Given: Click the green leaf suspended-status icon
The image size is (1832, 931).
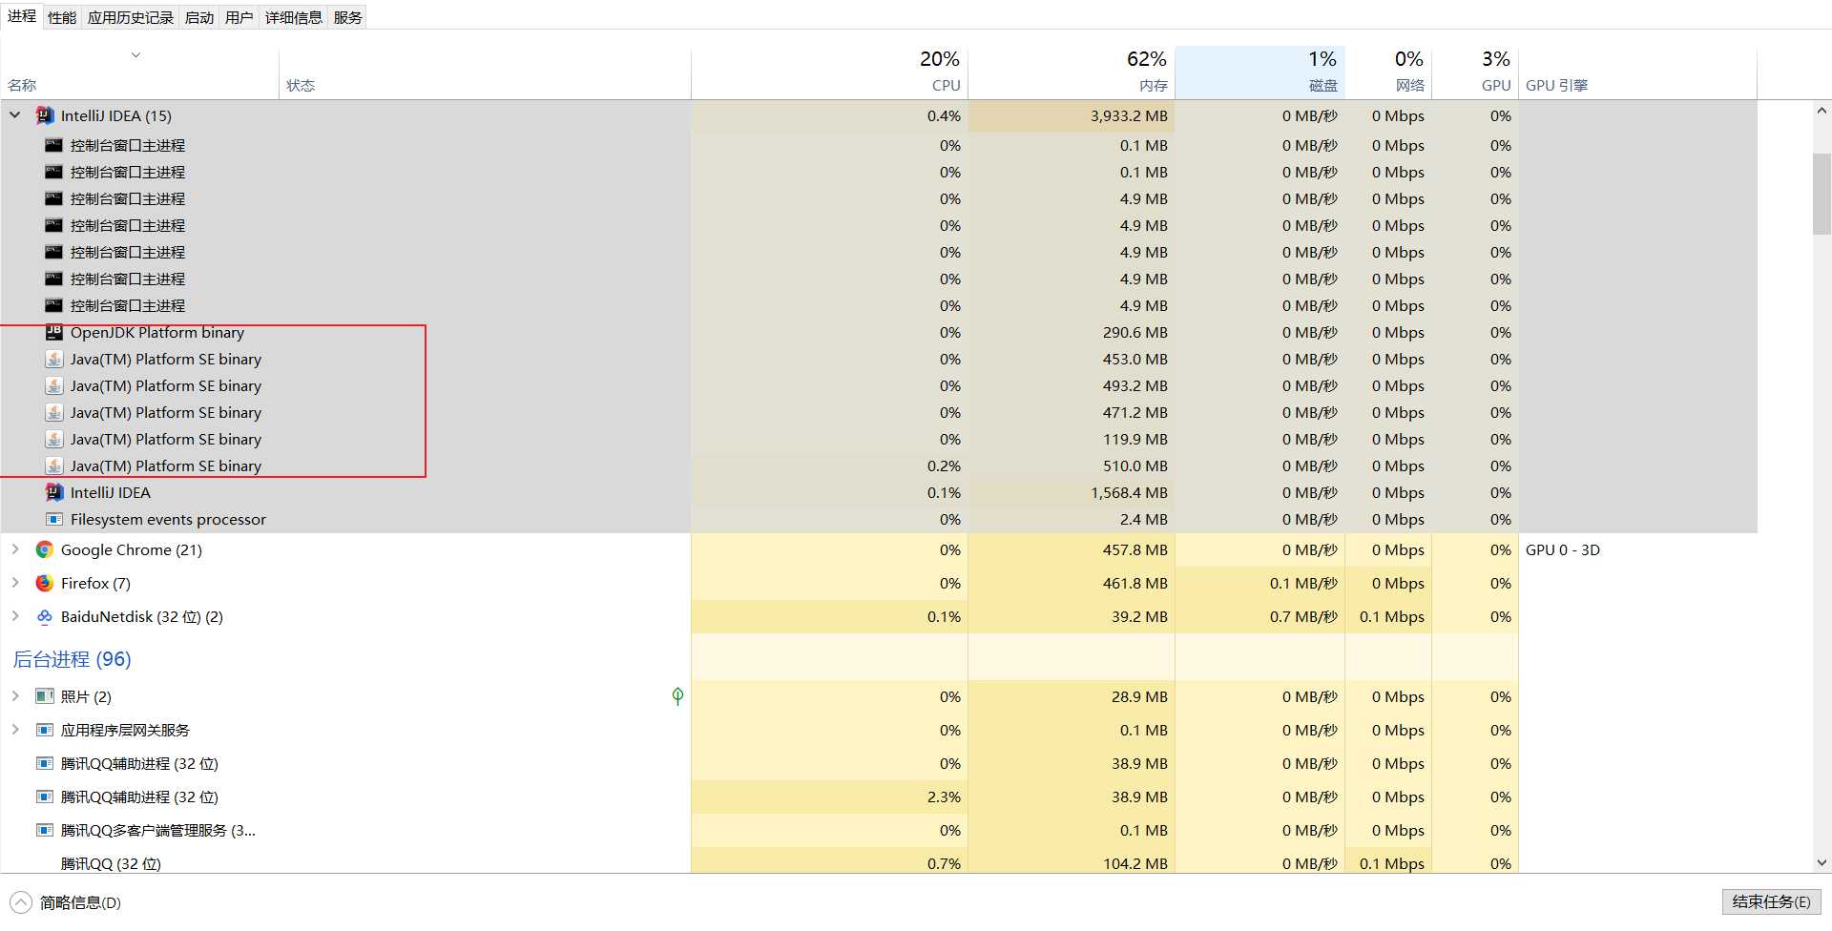Looking at the screenshot, I should [x=677, y=696].
